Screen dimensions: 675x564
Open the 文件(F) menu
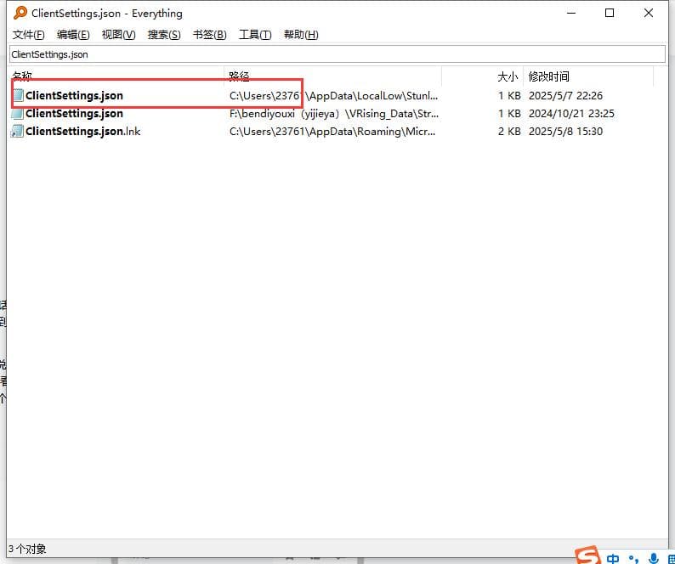tap(28, 35)
